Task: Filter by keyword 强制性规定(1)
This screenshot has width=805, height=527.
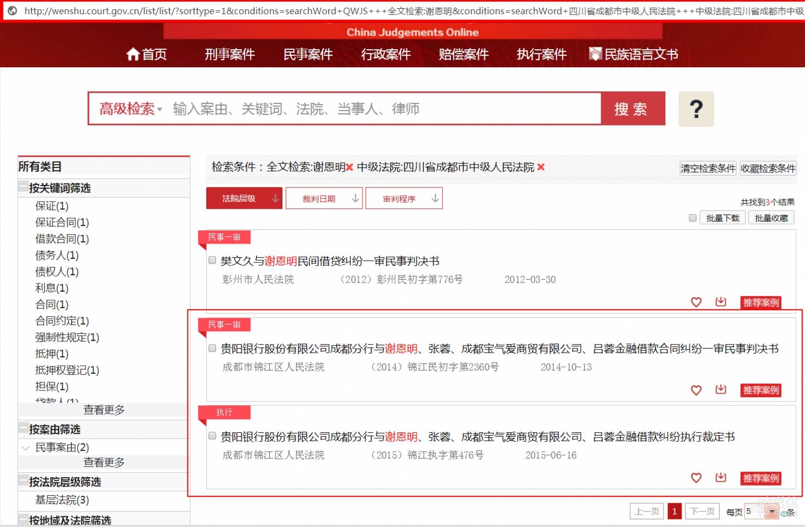Action: pyautogui.click(x=67, y=337)
